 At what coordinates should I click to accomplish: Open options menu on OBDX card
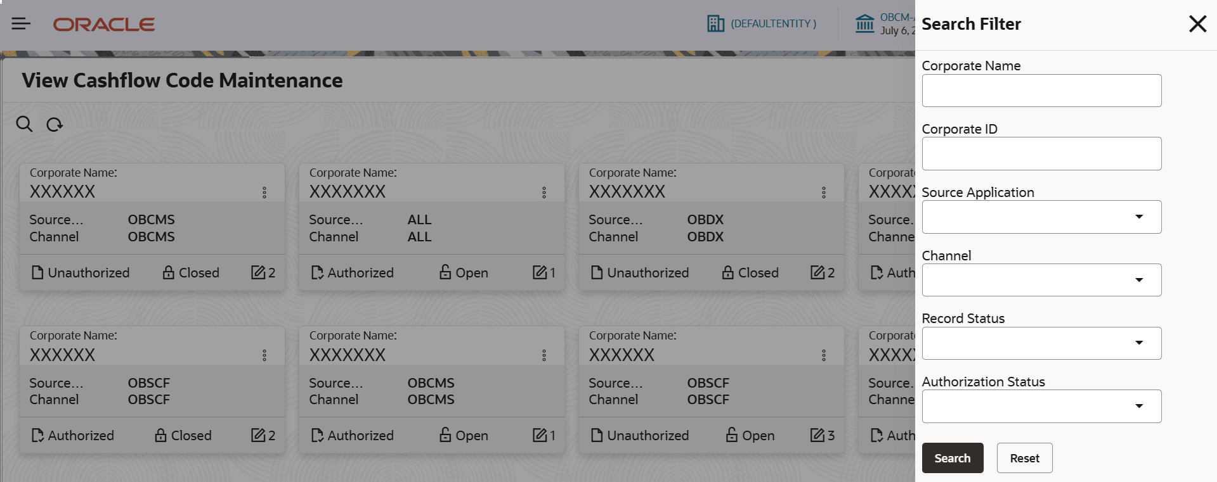click(824, 193)
